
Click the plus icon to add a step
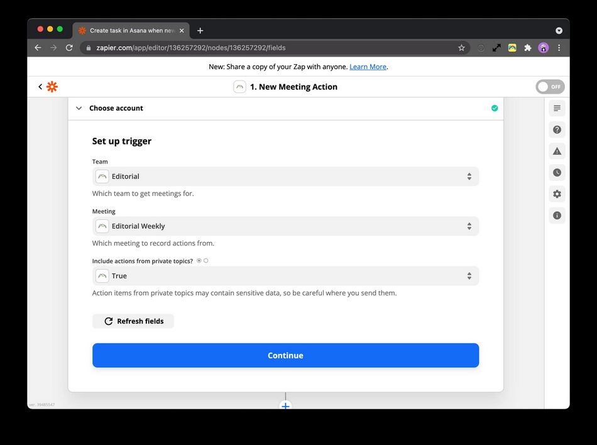[285, 406]
